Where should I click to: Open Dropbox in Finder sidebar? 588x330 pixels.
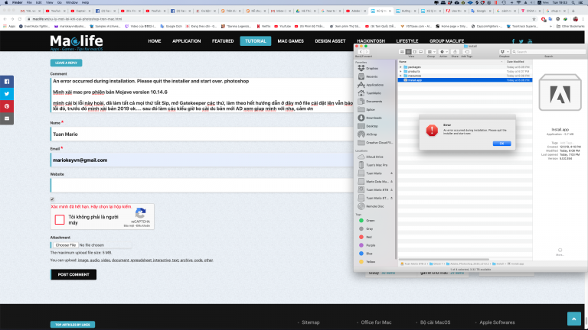click(x=372, y=69)
